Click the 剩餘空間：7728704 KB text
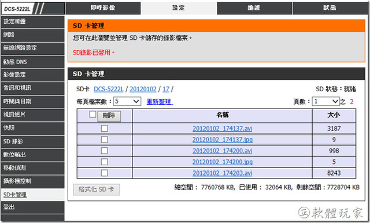 (328, 187)
